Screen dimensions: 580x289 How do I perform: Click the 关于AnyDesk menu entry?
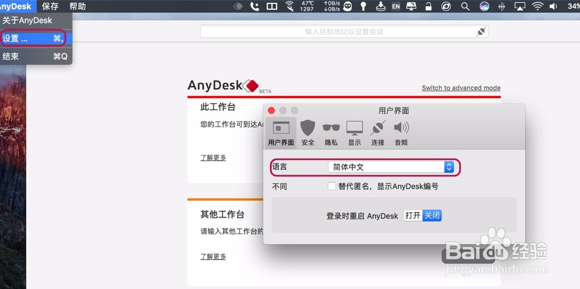tap(36, 21)
